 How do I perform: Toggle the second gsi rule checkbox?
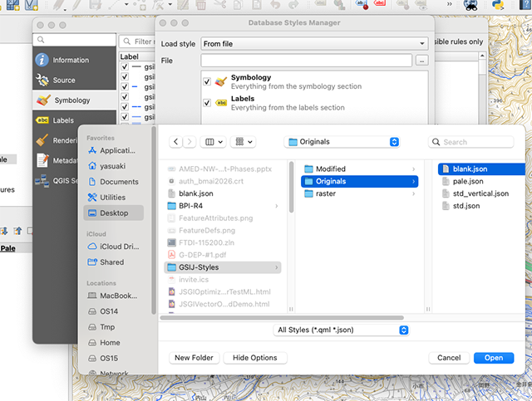click(x=125, y=76)
